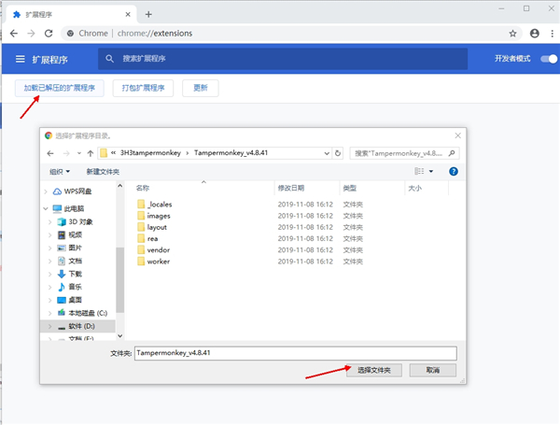
Task: Open a new Chrome tab
Action: click(x=148, y=14)
